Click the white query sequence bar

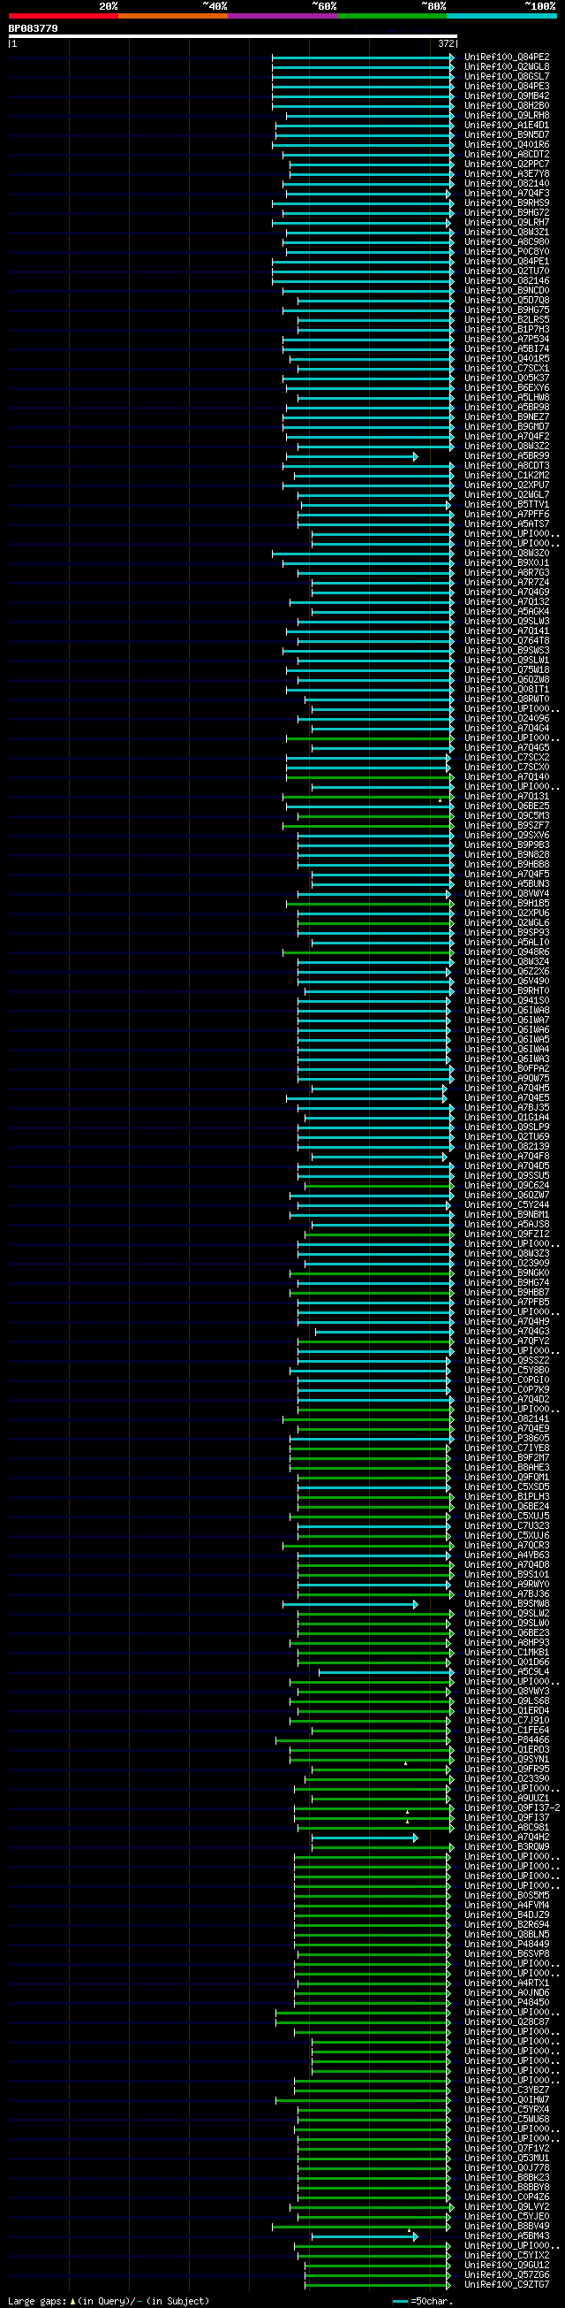tap(232, 37)
